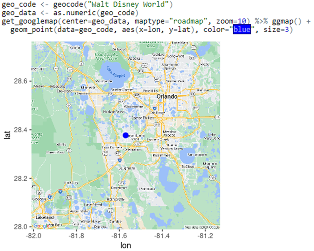Click the Apopka town label
Viewport: 314px width, 251px height.
(x=134, y=59)
